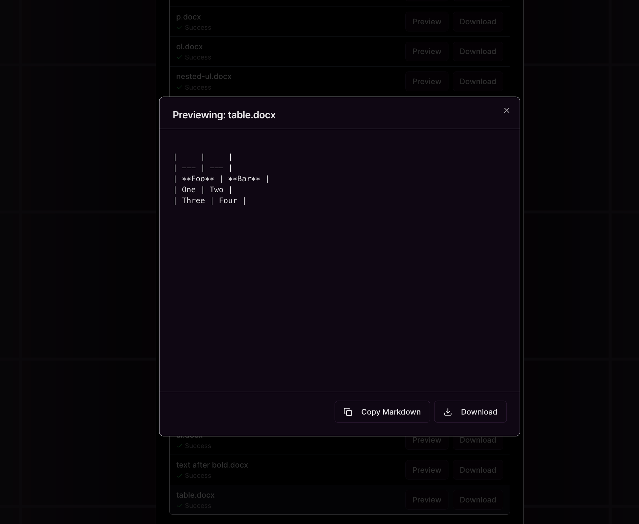Viewport: 639px width, 524px height.
Task: Preview p.docx in the background list
Action: click(x=427, y=22)
